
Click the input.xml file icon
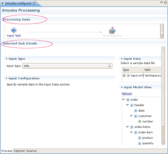128,75
